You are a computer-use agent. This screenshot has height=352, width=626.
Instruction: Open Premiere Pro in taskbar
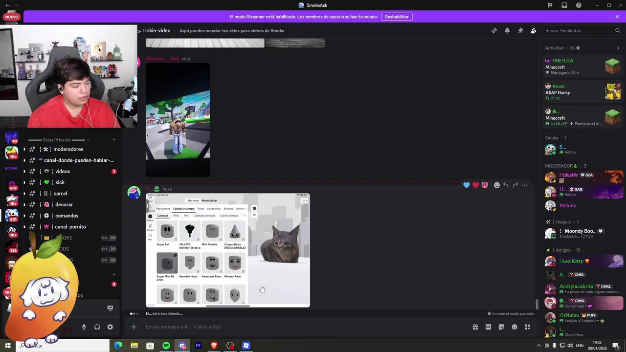[198, 346]
